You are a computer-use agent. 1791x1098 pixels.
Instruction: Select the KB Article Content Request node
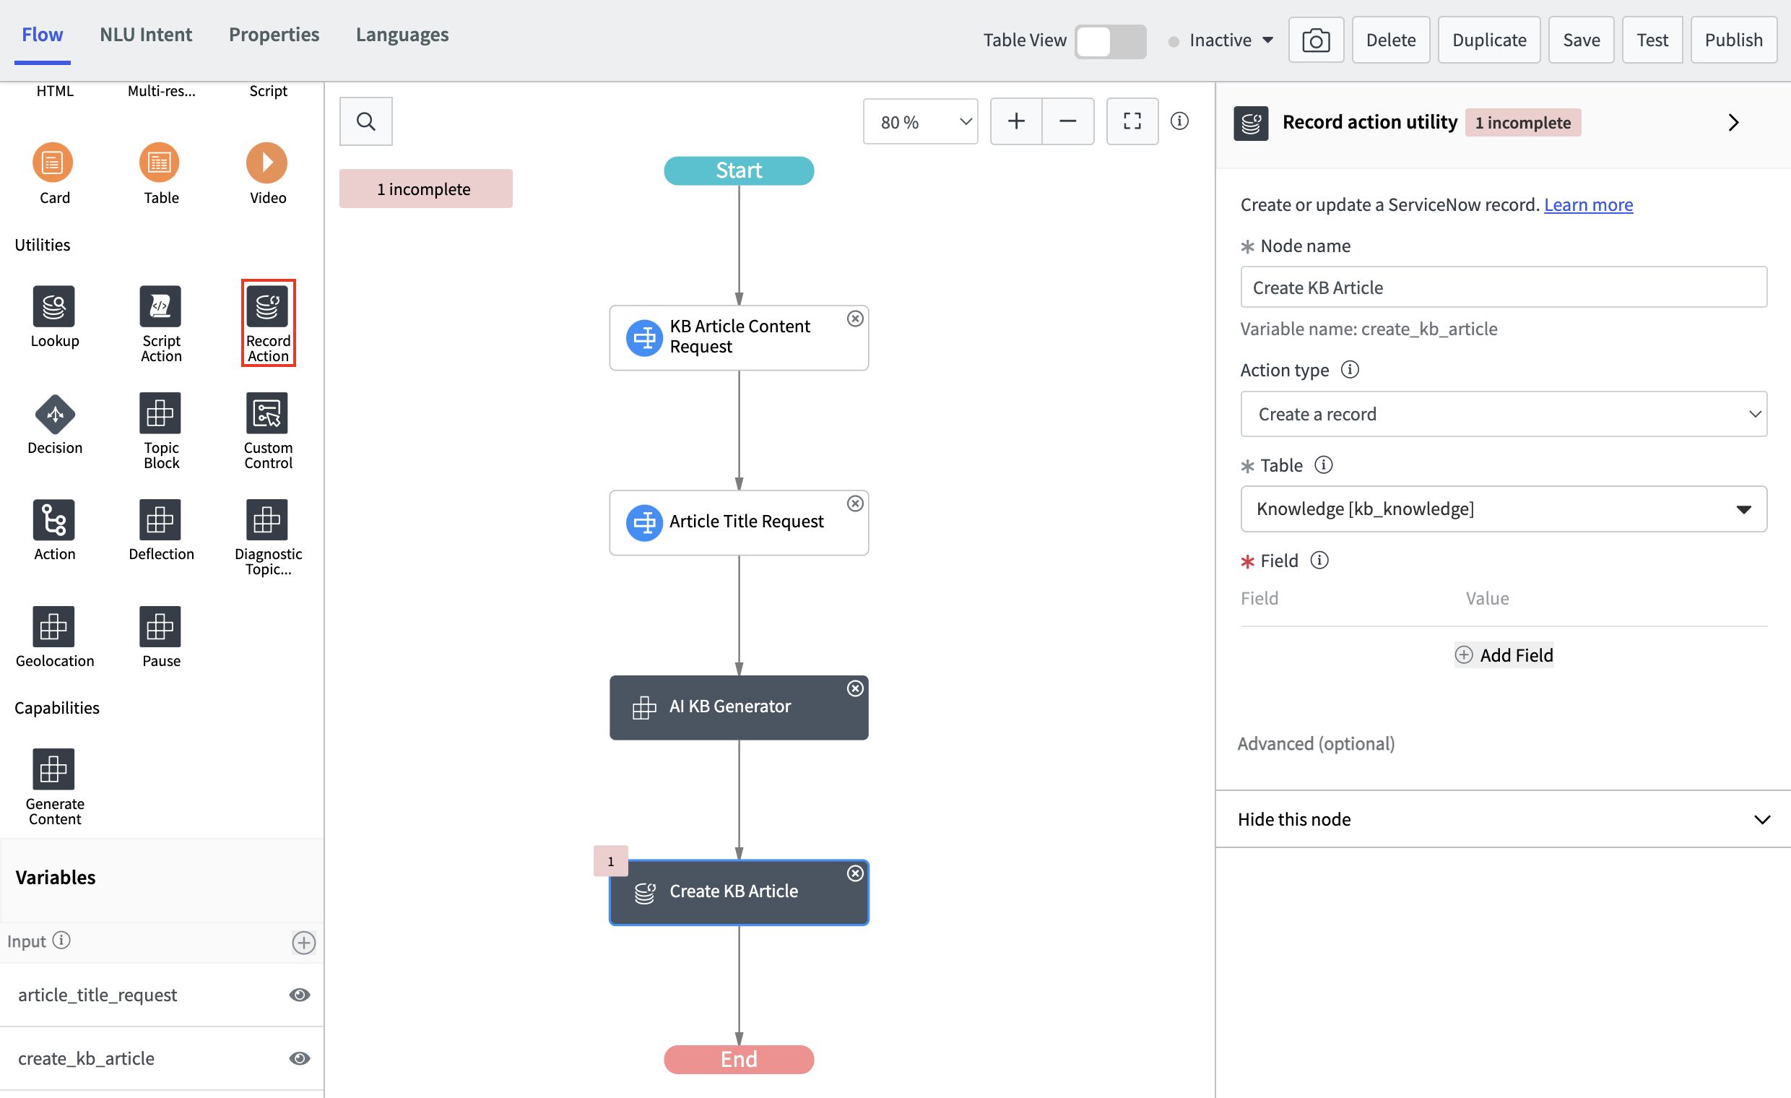coord(739,337)
